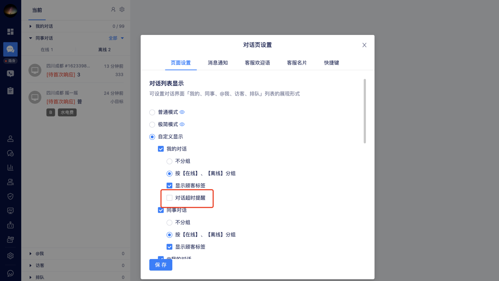
Task: Open the chat history clock sidebar icon
Action: pos(10,153)
